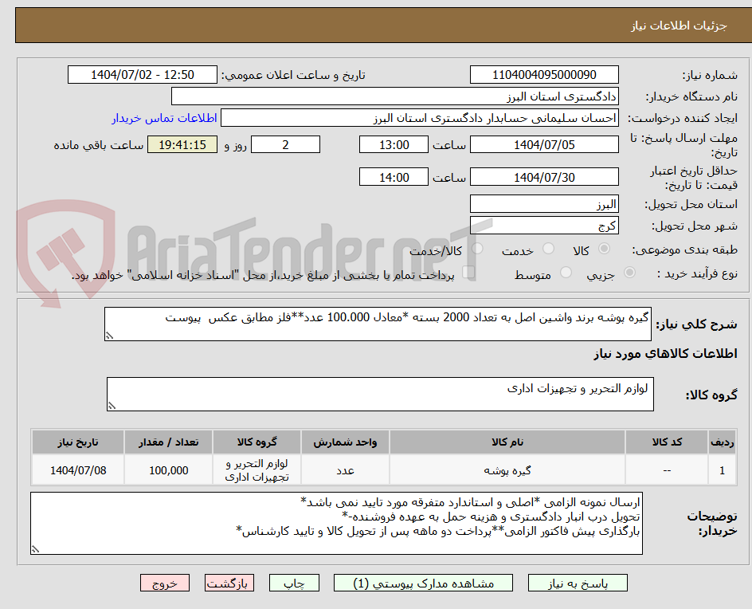Click the resize handle of the description textarea

[x=33, y=551]
